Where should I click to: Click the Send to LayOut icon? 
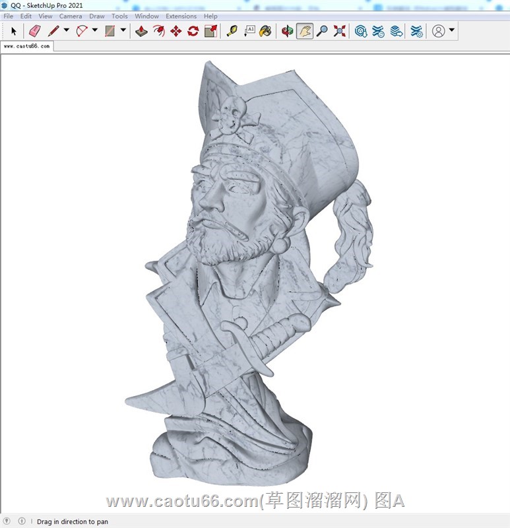click(x=397, y=31)
